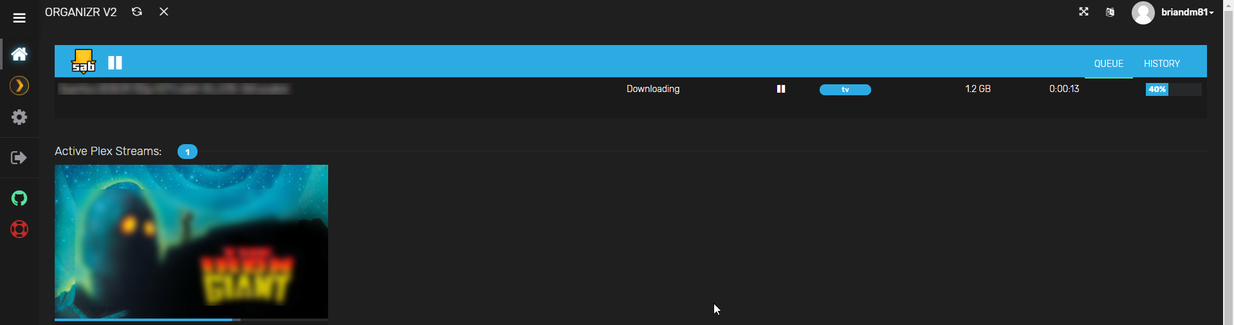Viewport: 1234px width, 325px height.
Task: Close the current Organizr tab with X
Action: (x=164, y=12)
